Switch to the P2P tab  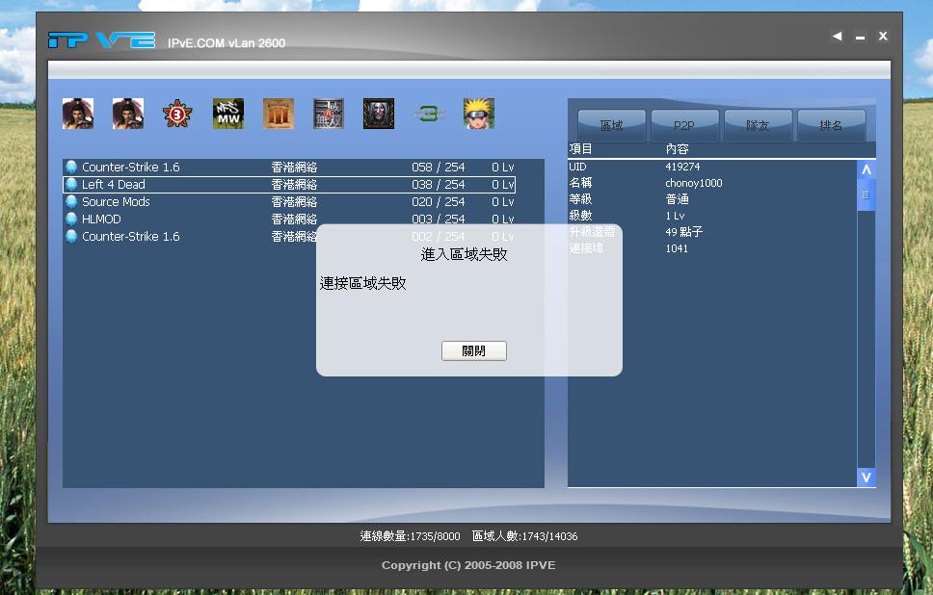tap(684, 125)
